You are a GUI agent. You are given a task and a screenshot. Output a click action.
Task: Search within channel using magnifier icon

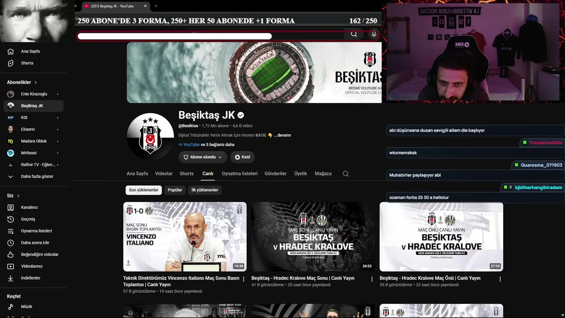pyautogui.click(x=346, y=174)
